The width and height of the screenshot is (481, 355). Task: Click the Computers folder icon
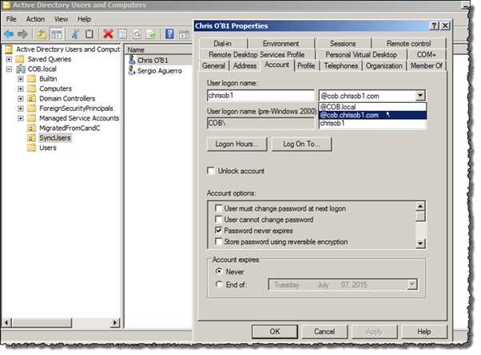point(31,89)
